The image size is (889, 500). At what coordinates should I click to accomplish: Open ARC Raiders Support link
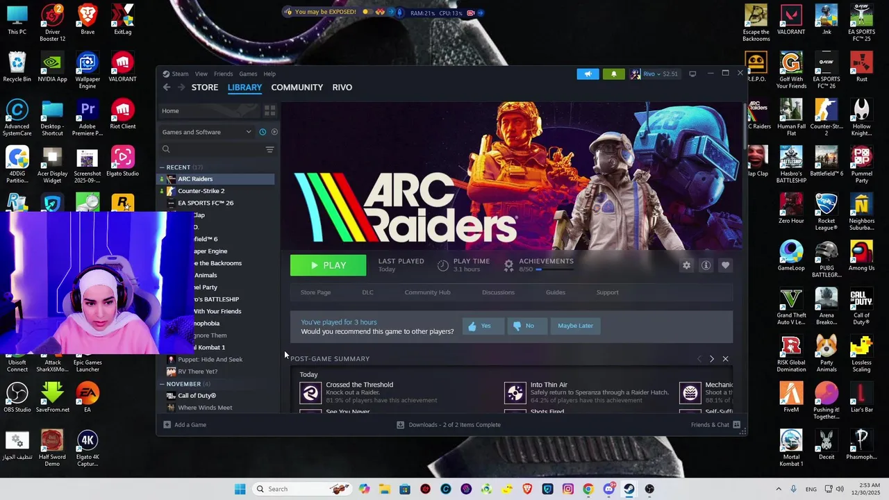[x=607, y=292]
